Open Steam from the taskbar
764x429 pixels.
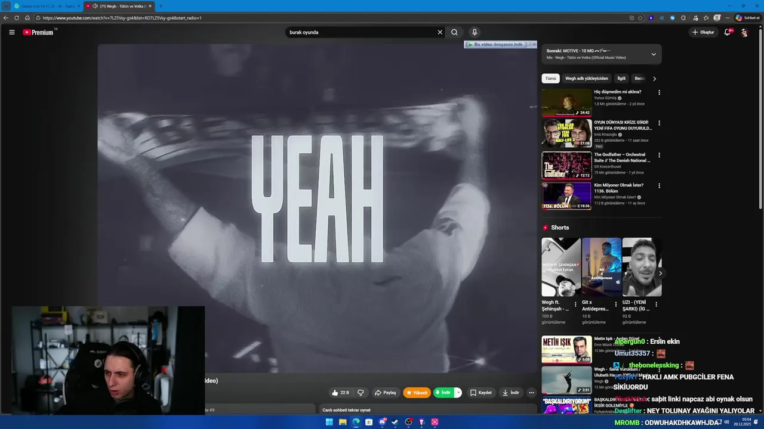395,422
